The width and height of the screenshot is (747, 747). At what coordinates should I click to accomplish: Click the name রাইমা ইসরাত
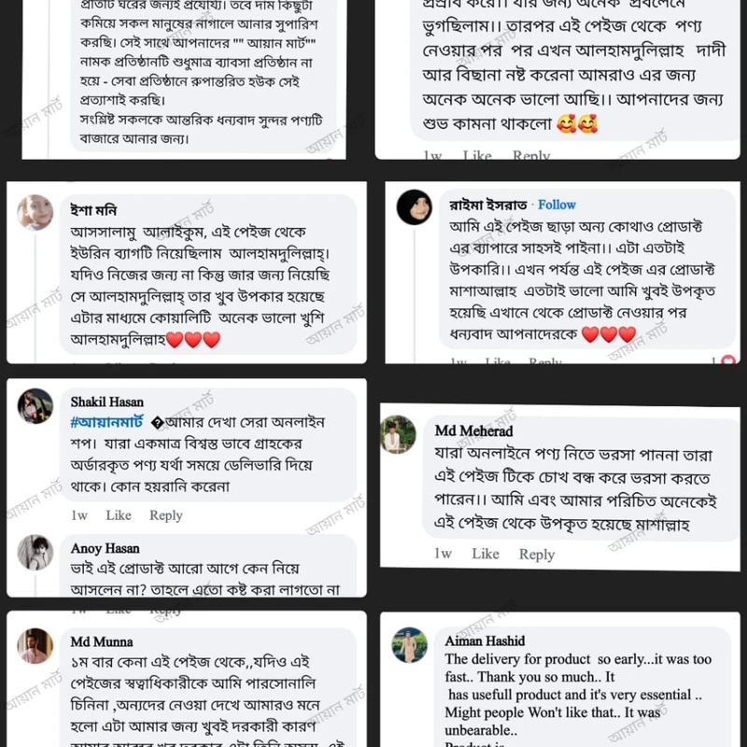click(487, 204)
